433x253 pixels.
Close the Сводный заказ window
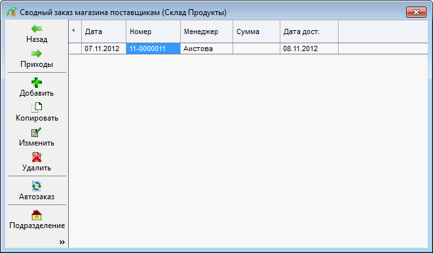(416, 12)
